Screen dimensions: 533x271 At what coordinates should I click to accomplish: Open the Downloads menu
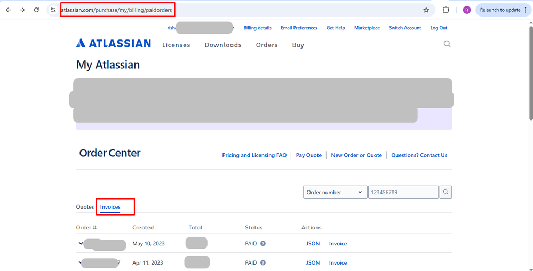(x=223, y=45)
